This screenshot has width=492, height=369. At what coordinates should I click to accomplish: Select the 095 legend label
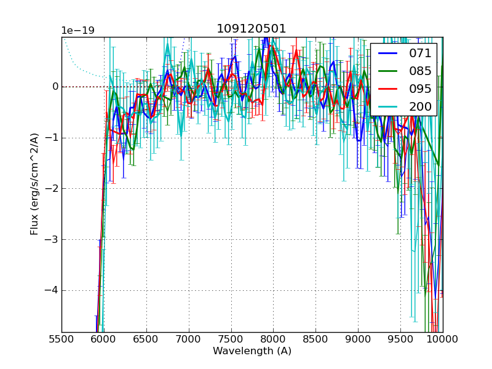click(x=420, y=89)
